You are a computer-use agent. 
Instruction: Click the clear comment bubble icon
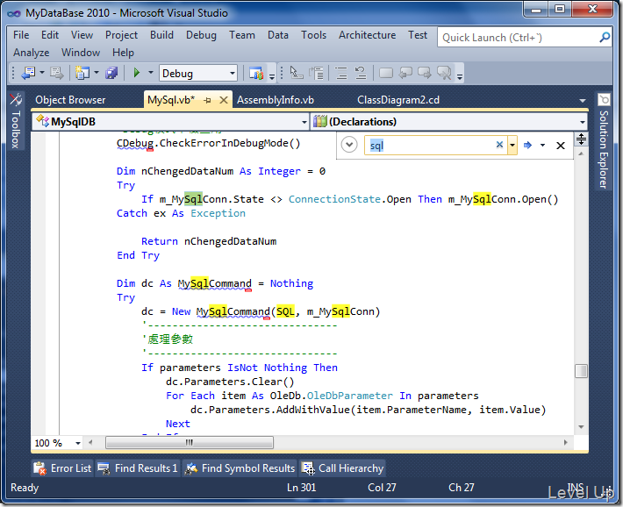click(445, 73)
